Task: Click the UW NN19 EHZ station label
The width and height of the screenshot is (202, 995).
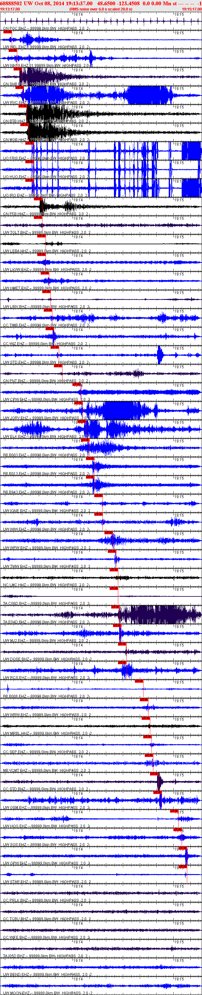Action: click(x=16, y=66)
